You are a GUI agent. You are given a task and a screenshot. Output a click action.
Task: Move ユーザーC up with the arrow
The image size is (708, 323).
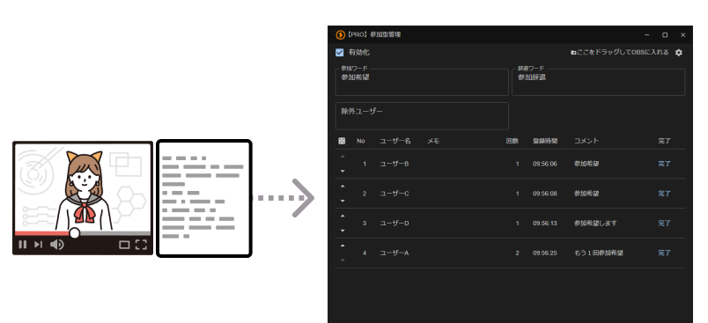[343, 186]
